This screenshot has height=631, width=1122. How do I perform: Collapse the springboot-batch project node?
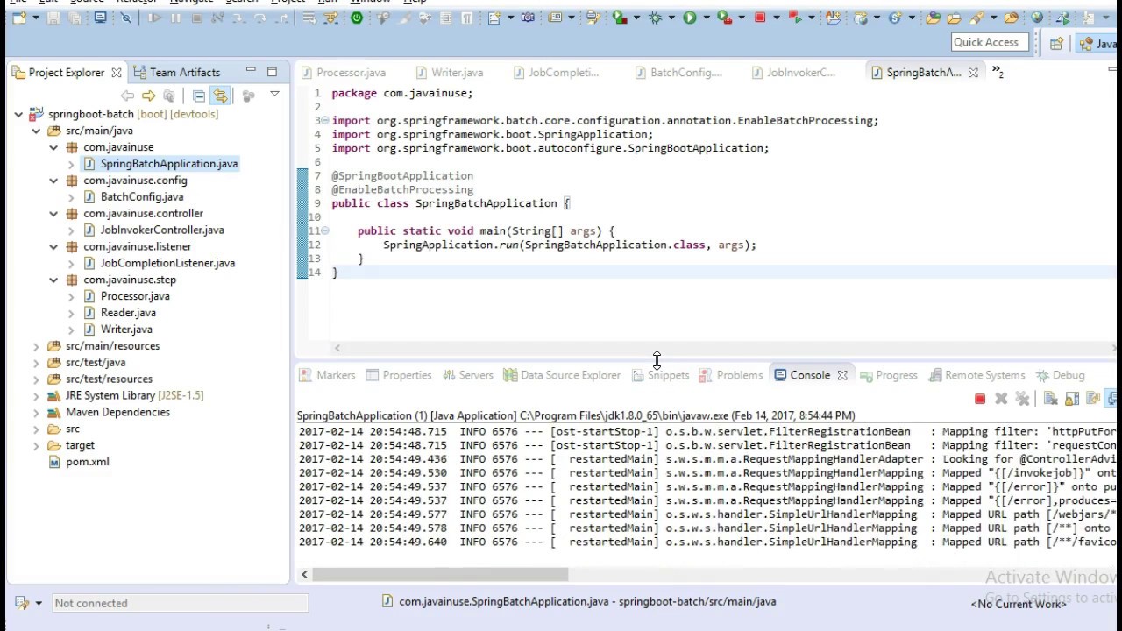[18, 114]
